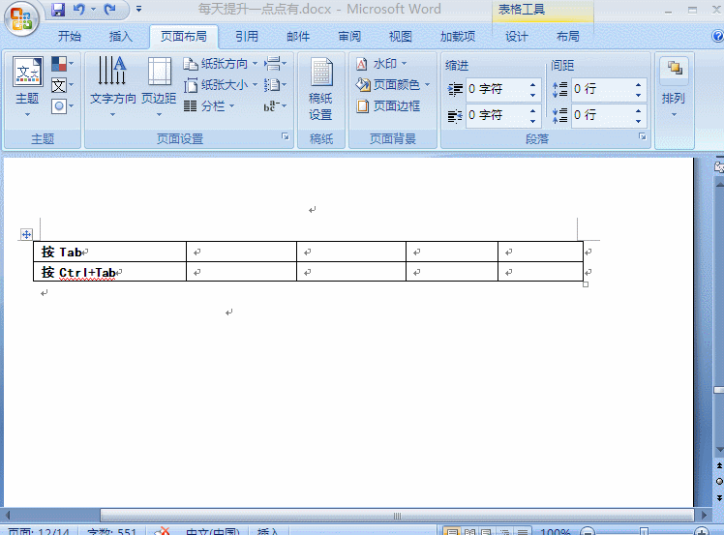
Task: Open the breaks (分隔符) icon menu
Action: [275, 63]
